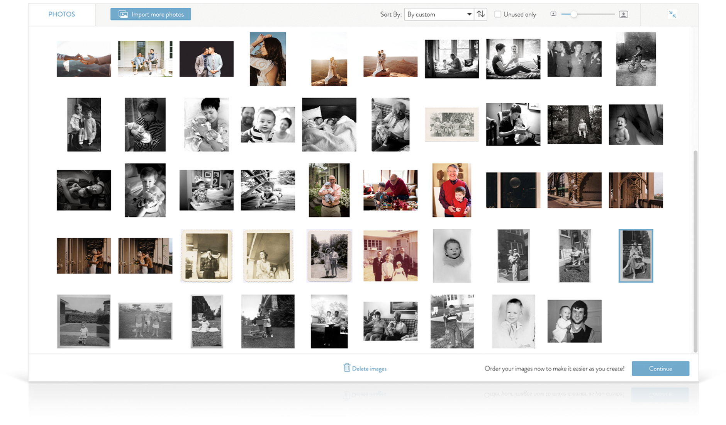The image size is (726, 425).
Task: Select the highlighted blue-bordered photo thumbnail
Action: click(636, 256)
